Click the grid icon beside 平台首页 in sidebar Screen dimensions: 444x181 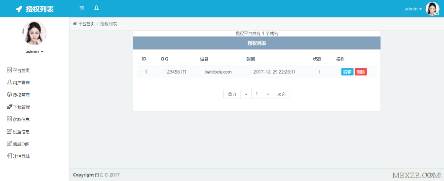[x=9, y=70]
